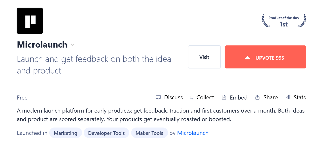This screenshot has width=325, height=144.
Task: Click the Product of the day 1st badge
Action: click(284, 21)
